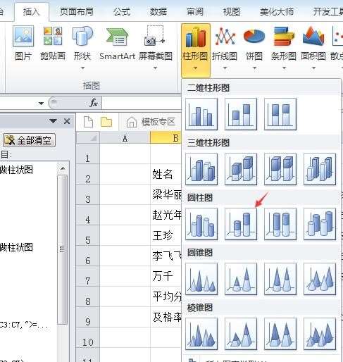Expand the 折线图 line chart dropdown
This screenshot has height=362, width=343.
click(x=225, y=68)
